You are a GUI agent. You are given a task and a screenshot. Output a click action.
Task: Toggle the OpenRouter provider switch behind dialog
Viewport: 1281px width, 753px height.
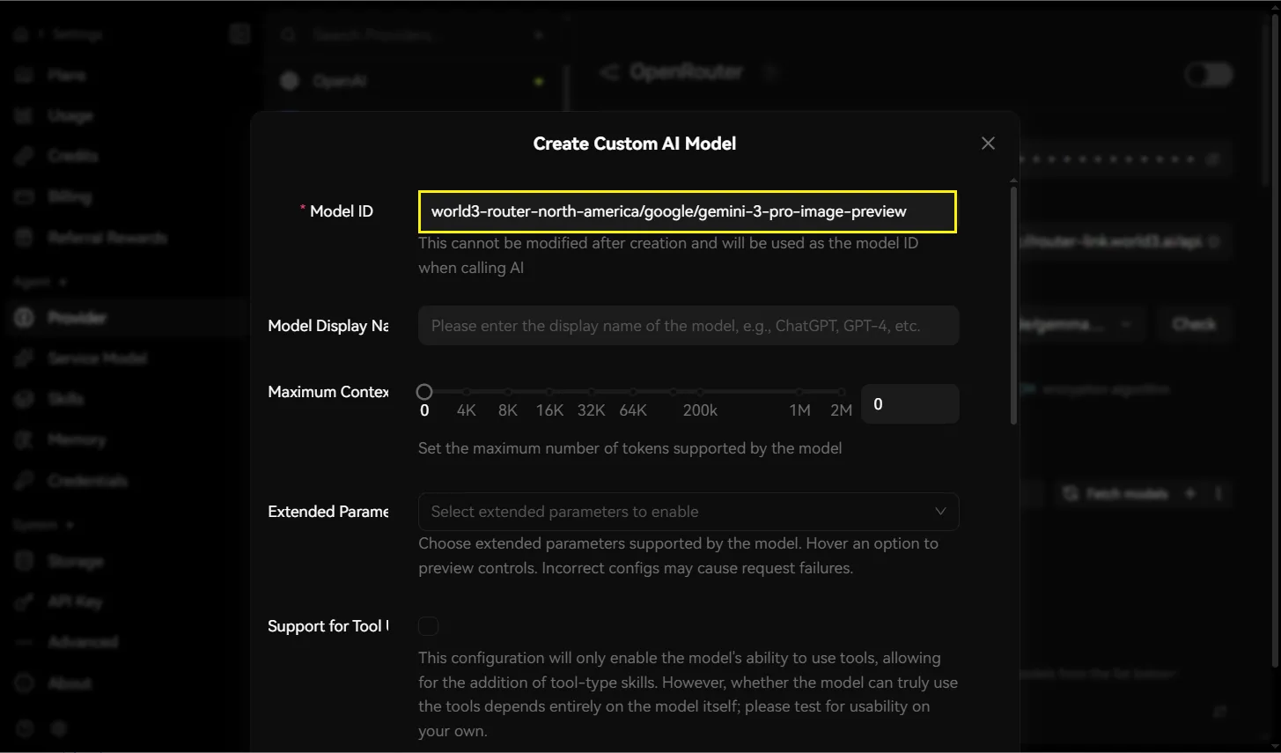pos(1209,74)
